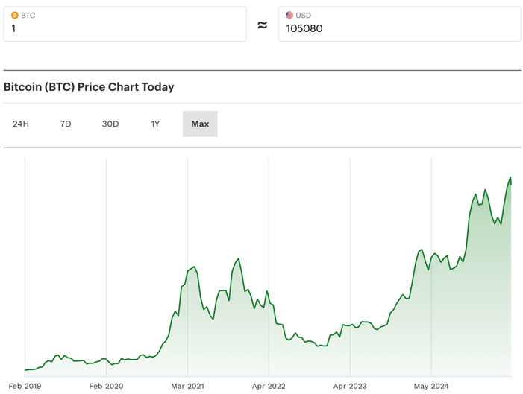The height and width of the screenshot is (394, 523).
Task: Click the BTC amount input field
Action: [125, 24]
